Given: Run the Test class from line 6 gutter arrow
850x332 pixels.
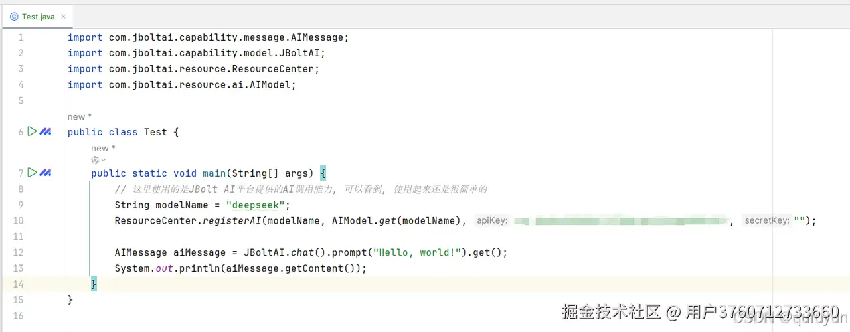Looking at the screenshot, I should [31, 132].
